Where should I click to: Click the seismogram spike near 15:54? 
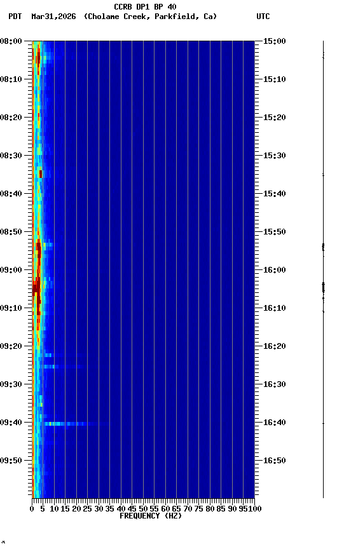point(323,247)
